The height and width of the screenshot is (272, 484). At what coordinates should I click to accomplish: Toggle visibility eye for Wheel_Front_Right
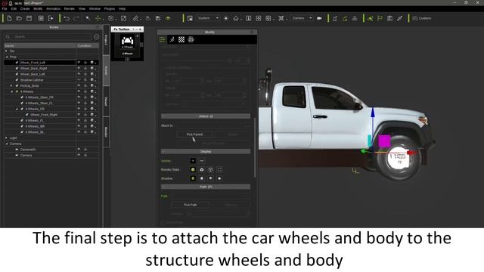point(79,114)
